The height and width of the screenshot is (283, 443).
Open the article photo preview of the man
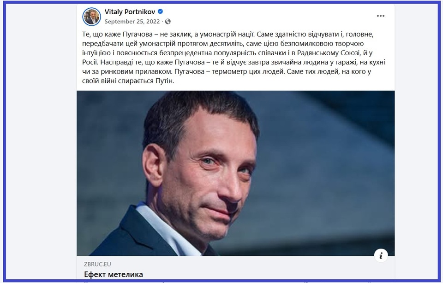click(x=236, y=173)
